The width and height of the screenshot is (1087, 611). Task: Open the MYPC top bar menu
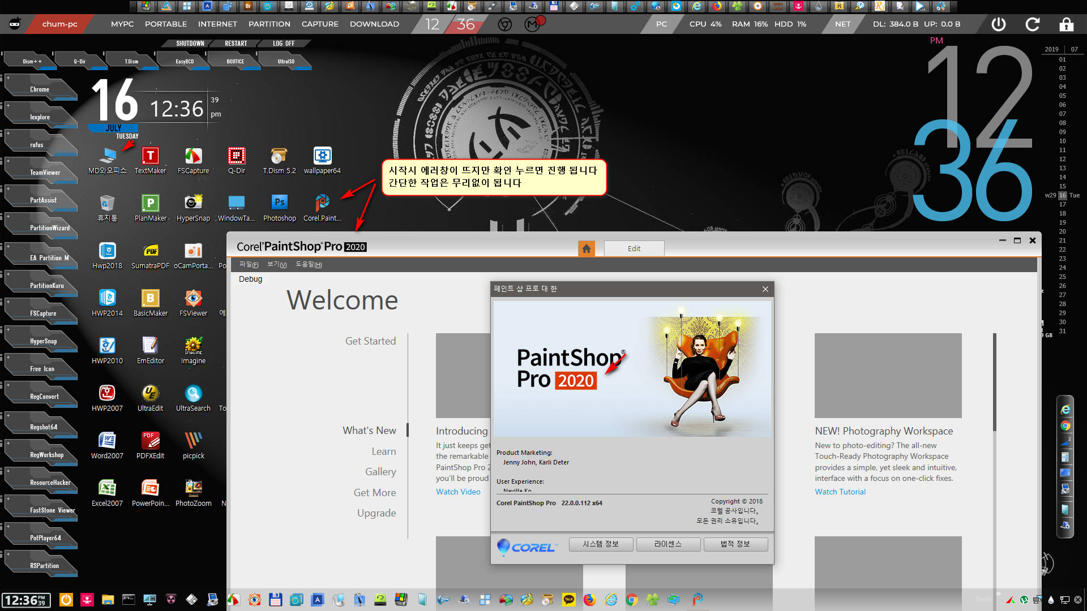point(122,24)
